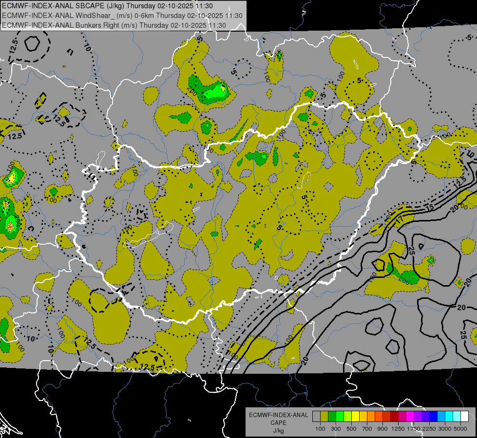The width and height of the screenshot is (477, 438).
Task: Select the yellow-green legend swatch
Action: pos(348,417)
